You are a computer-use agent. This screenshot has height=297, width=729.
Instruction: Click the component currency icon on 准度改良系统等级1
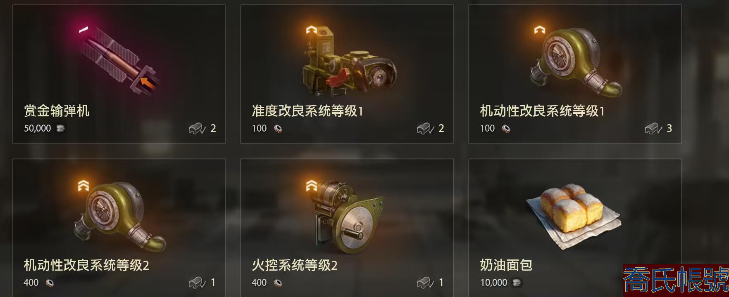click(x=278, y=129)
